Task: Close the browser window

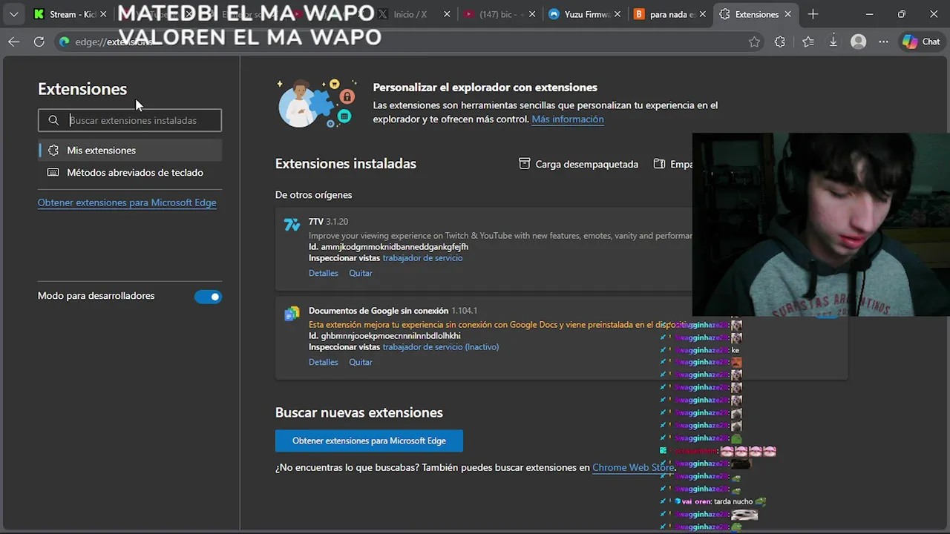Action: pyautogui.click(x=934, y=14)
